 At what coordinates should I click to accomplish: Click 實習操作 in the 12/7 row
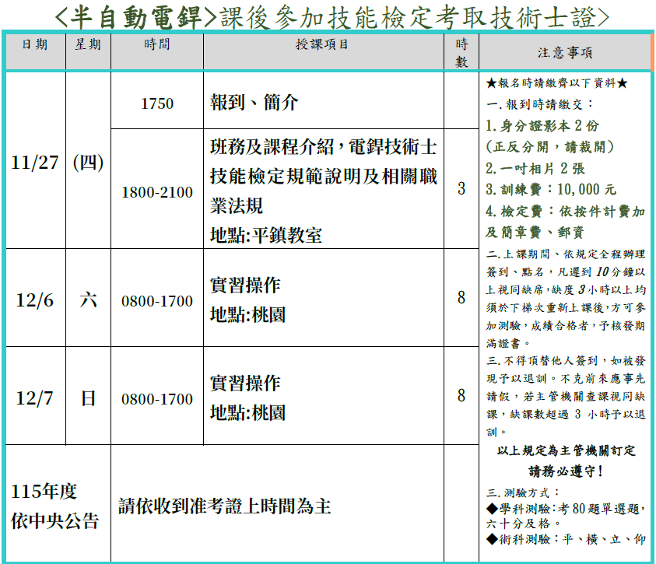click(x=245, y=384)
